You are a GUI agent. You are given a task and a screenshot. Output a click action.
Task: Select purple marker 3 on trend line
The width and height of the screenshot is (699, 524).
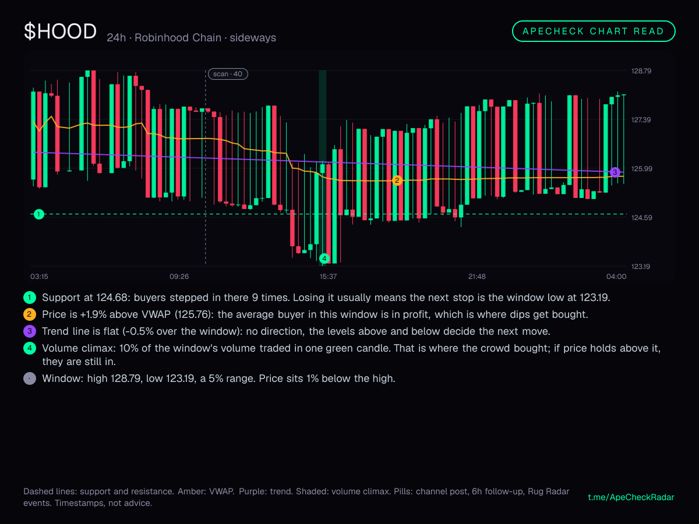[615, 172]
